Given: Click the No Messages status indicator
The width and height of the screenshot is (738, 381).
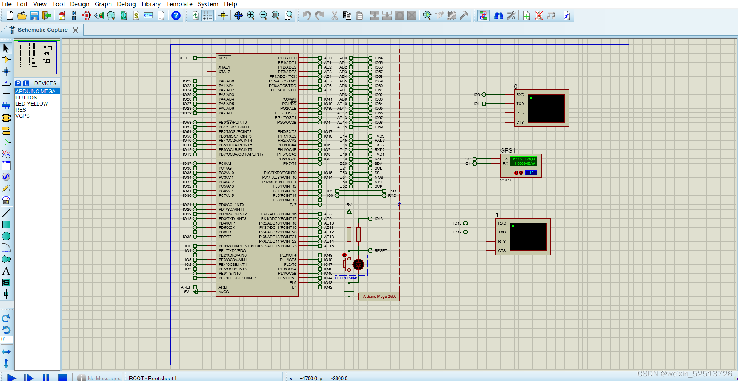Looking at the screenshot, I should pyautogui.click(x=99, y=378).
